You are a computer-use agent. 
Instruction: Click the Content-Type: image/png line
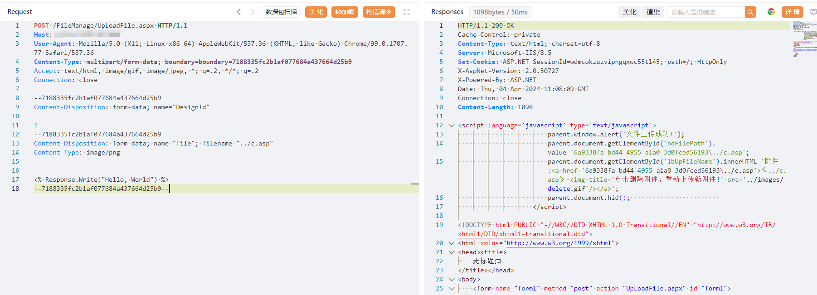pyautogui.click(x=77, y=153)
